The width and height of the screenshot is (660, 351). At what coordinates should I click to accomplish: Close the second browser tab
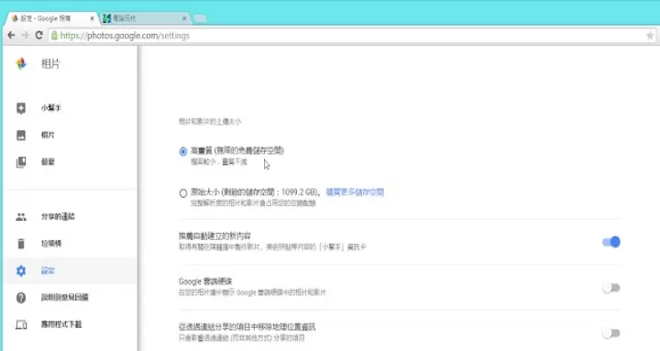click(184, 18)
